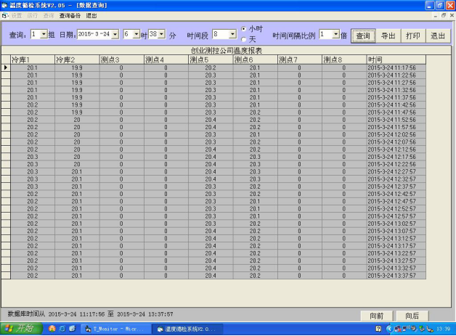456x336 pixels.
Task: Click the help icon in system tray
Action: [378, 329]
